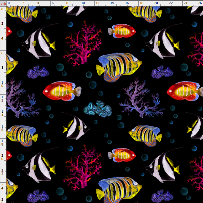The image size is (203, 203).
Task: Click the 16 mark on horizontal ruler
Action: click(x=127, y=3)
